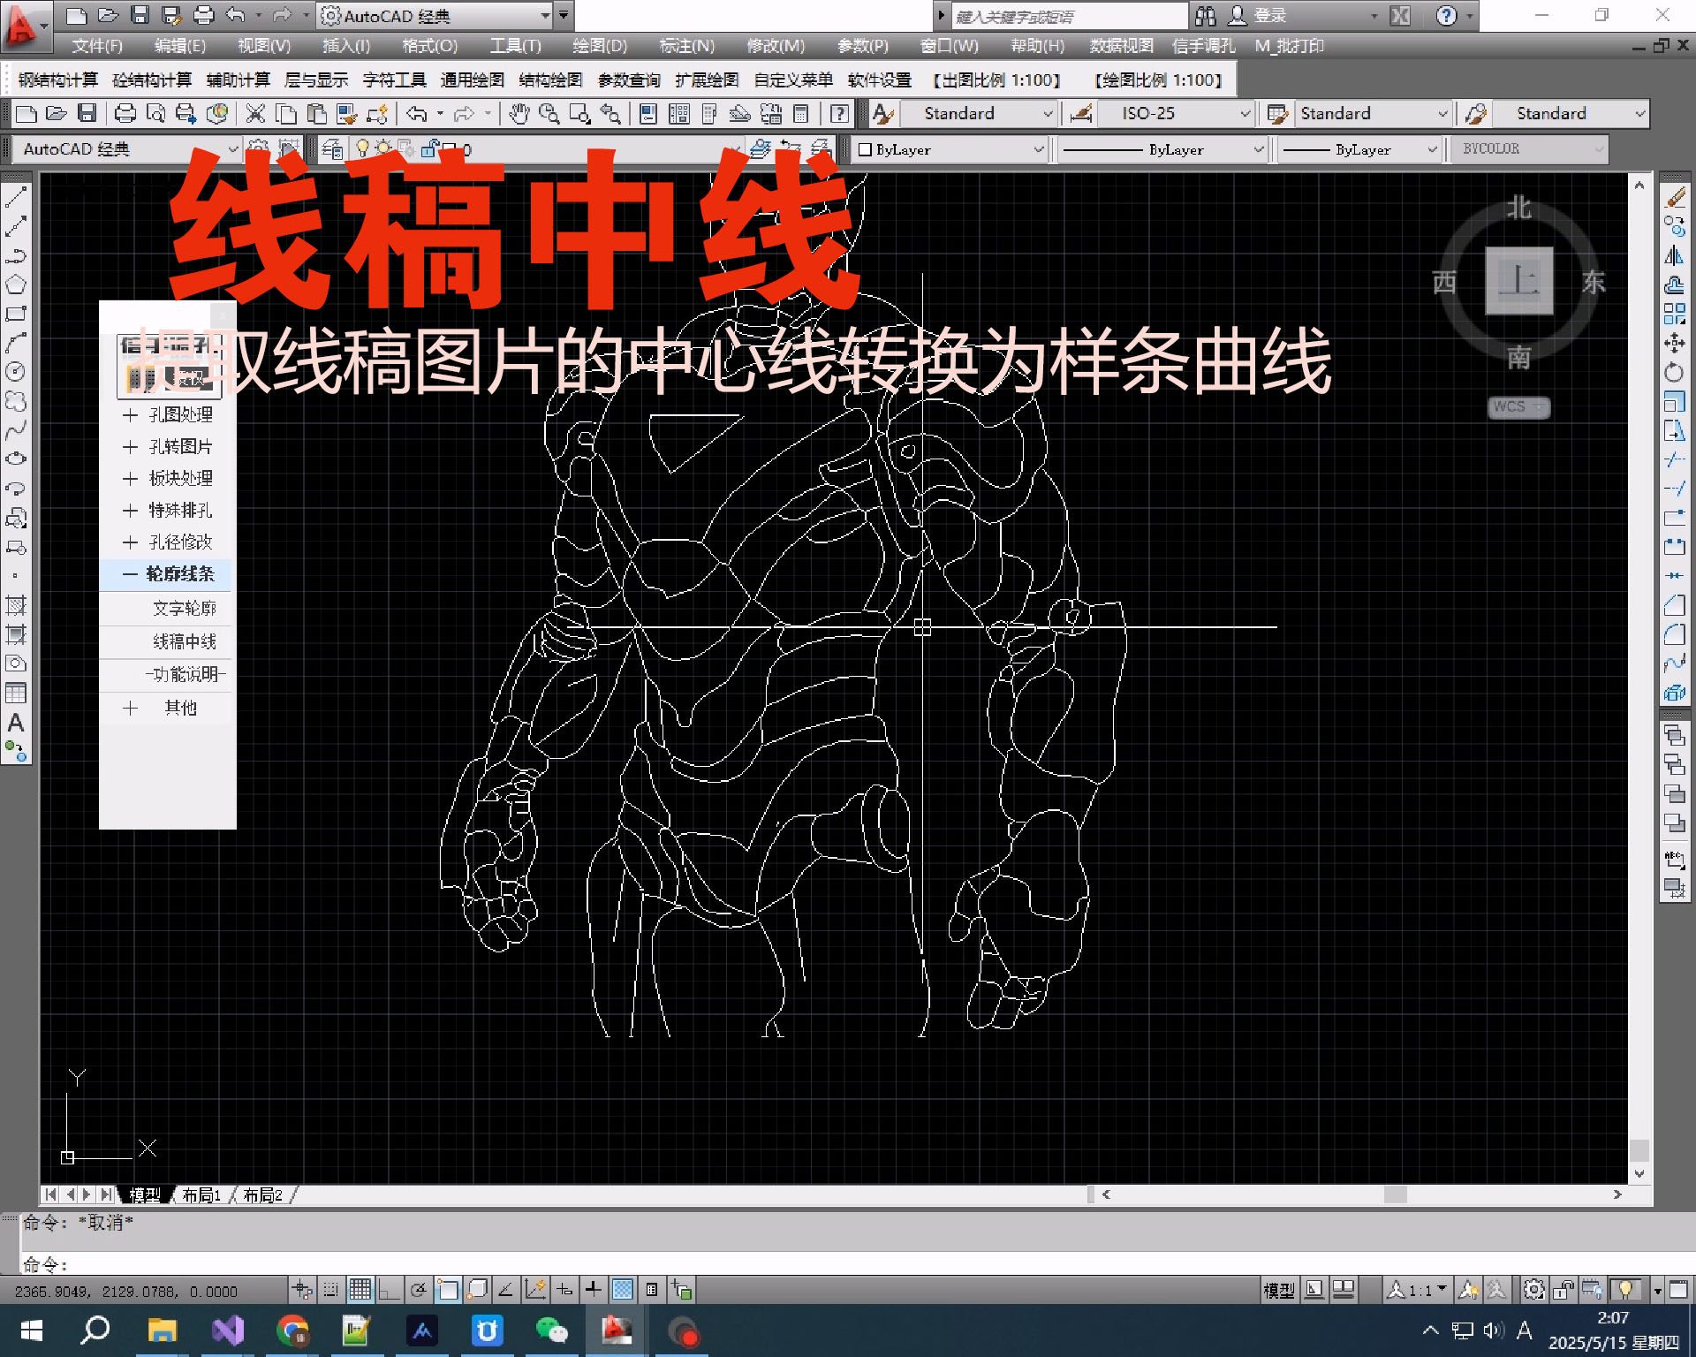Select the Move modify tool
Viewport: 1696px width, 1357px height.
click(x=1675, y=343)
